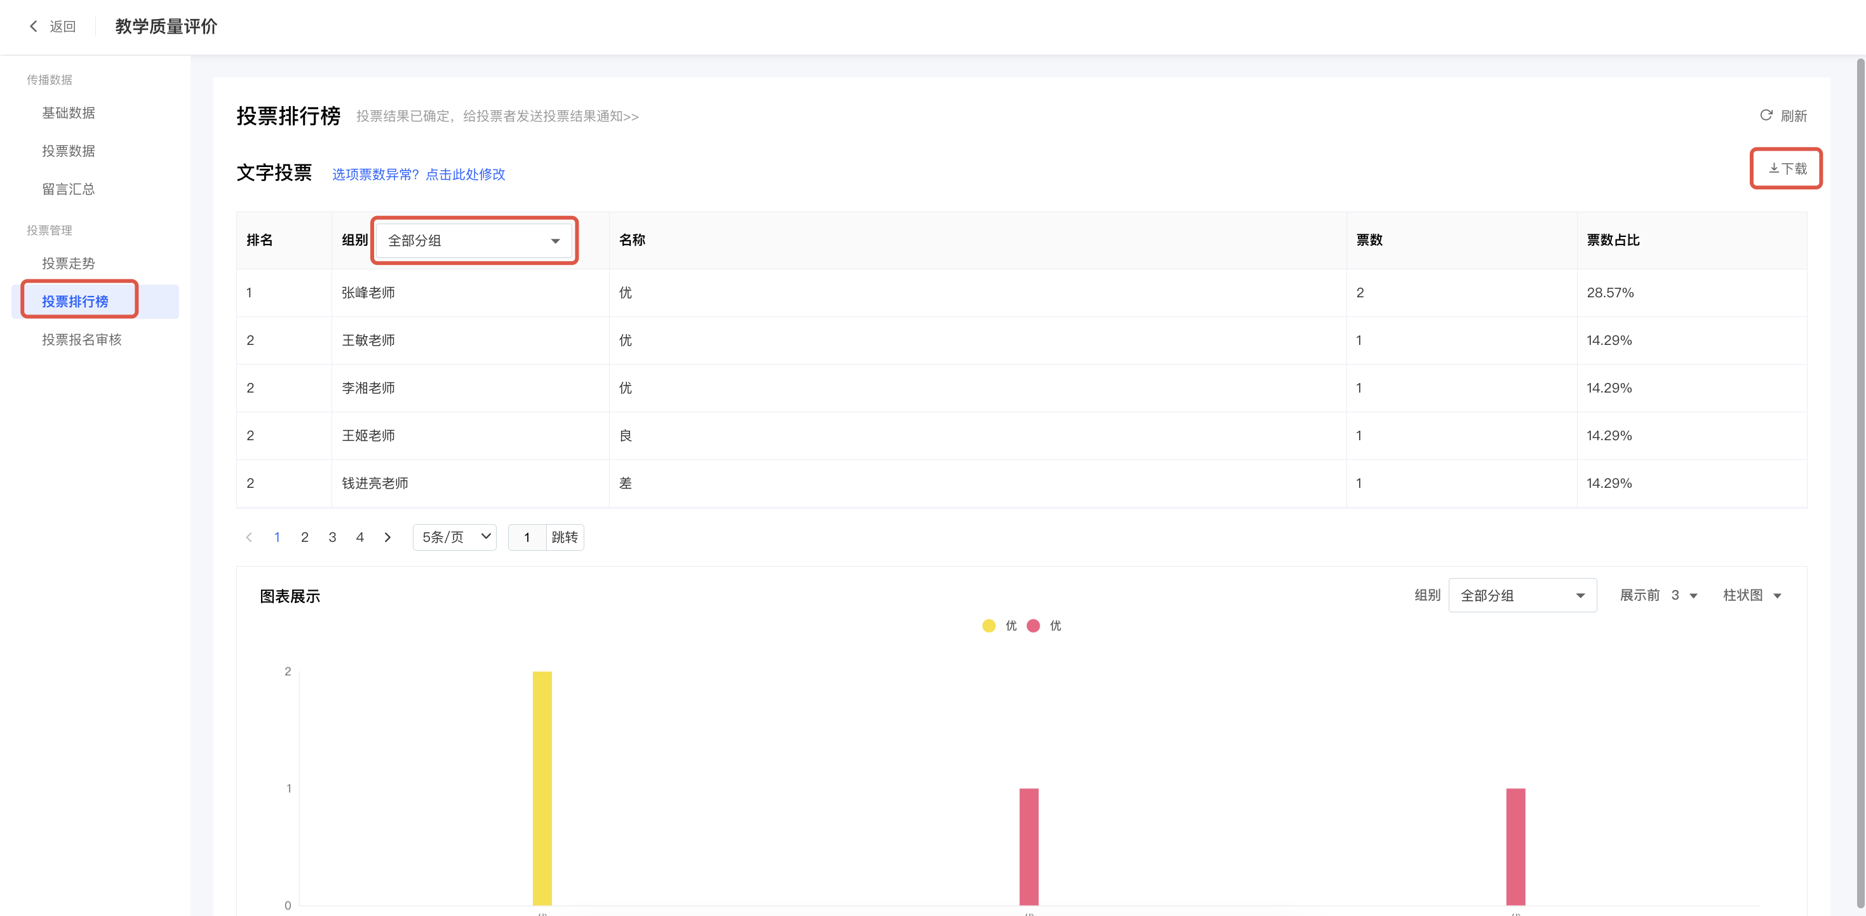Image resolution: width=1866 pixels, height=916 pixels.
Task: Click the 下载 download icon button
Action: [x=1787, y=169]
